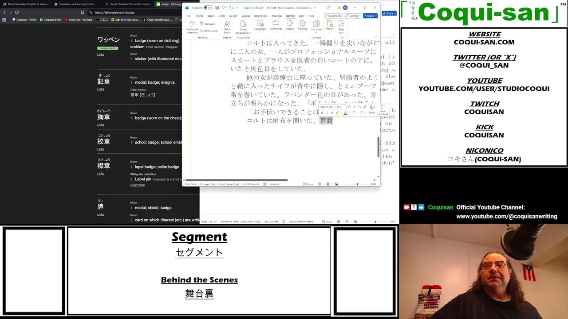The width and height of the screenshot is (568, 319).
Task: Apply italic from the mini toolbar
Action: 327,113
